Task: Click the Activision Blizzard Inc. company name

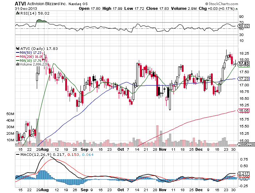Action: (47, 4)
